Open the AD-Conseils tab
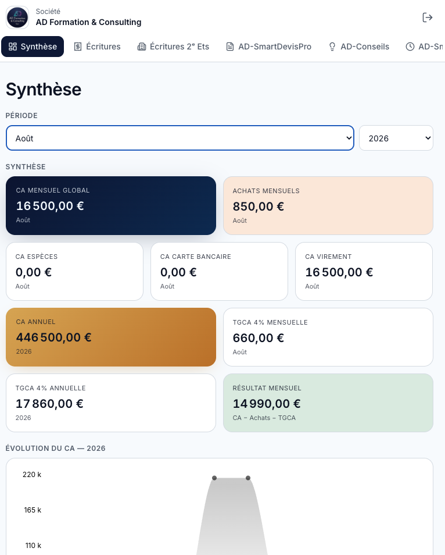The height and width of the screenshot is (555, 445). (359, 47)
